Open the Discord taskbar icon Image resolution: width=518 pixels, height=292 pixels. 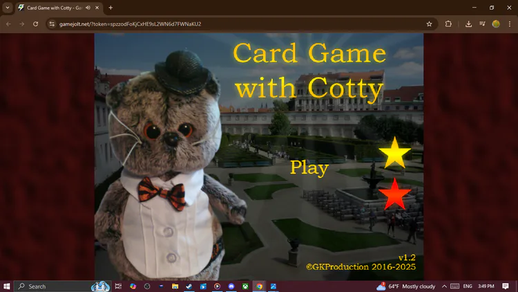pos(231,286)
